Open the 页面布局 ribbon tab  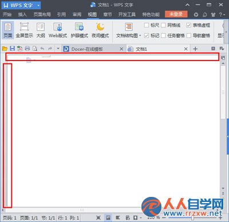[42, 14]
